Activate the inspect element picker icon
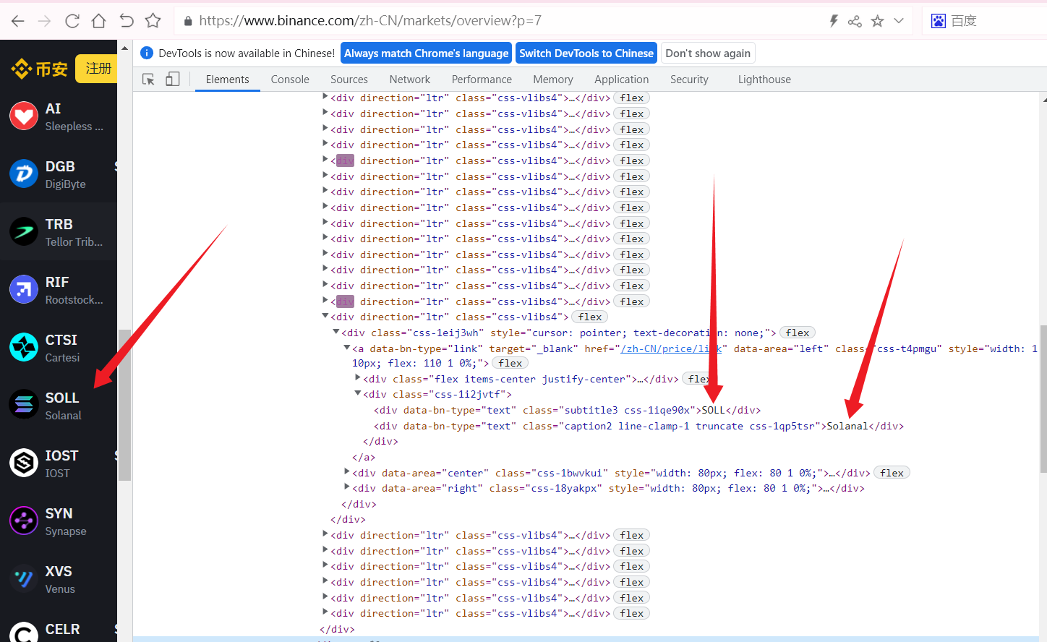Screen dimensions: 1047x642 (x=148, y=80)
